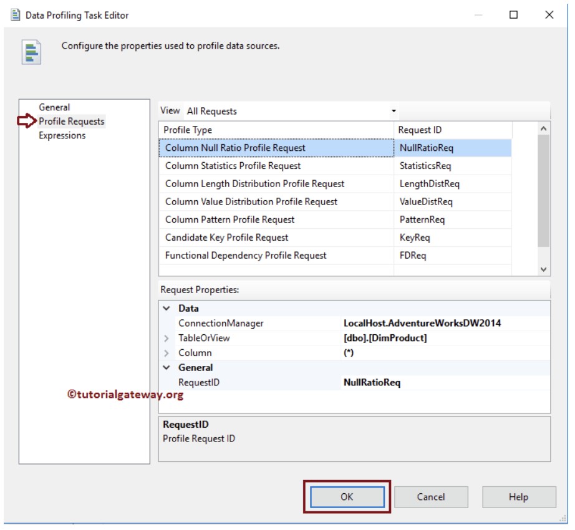Expand the Column property

(x=167, y=354)
